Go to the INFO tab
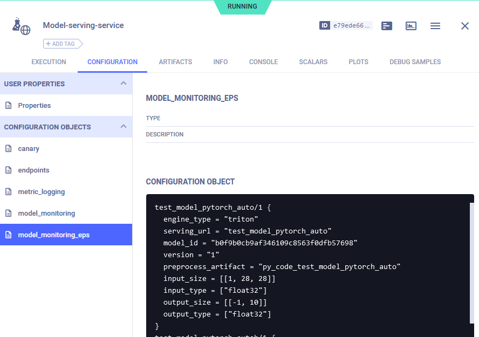 pyautogui.click(x=221, y=62)
